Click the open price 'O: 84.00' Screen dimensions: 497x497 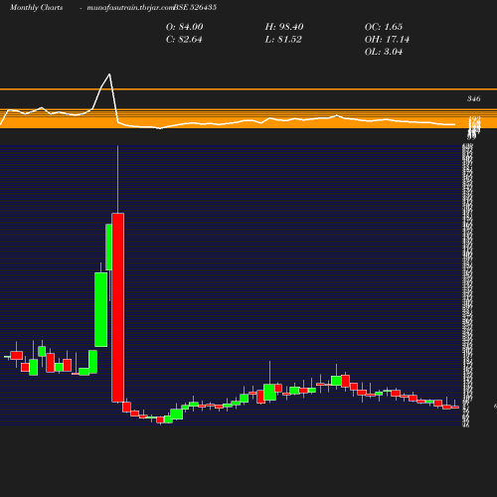[185, 27]
